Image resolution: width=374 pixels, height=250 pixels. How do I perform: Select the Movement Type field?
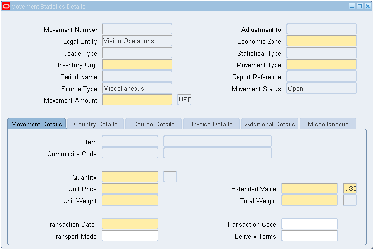(322, 64)
